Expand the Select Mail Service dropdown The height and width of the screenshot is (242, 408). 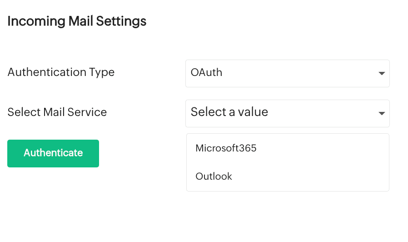click(287, 113)
